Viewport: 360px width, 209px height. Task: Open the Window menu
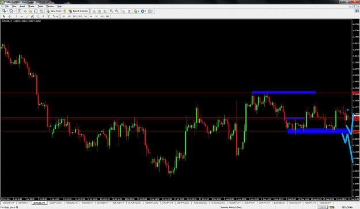tap(50, 6)
